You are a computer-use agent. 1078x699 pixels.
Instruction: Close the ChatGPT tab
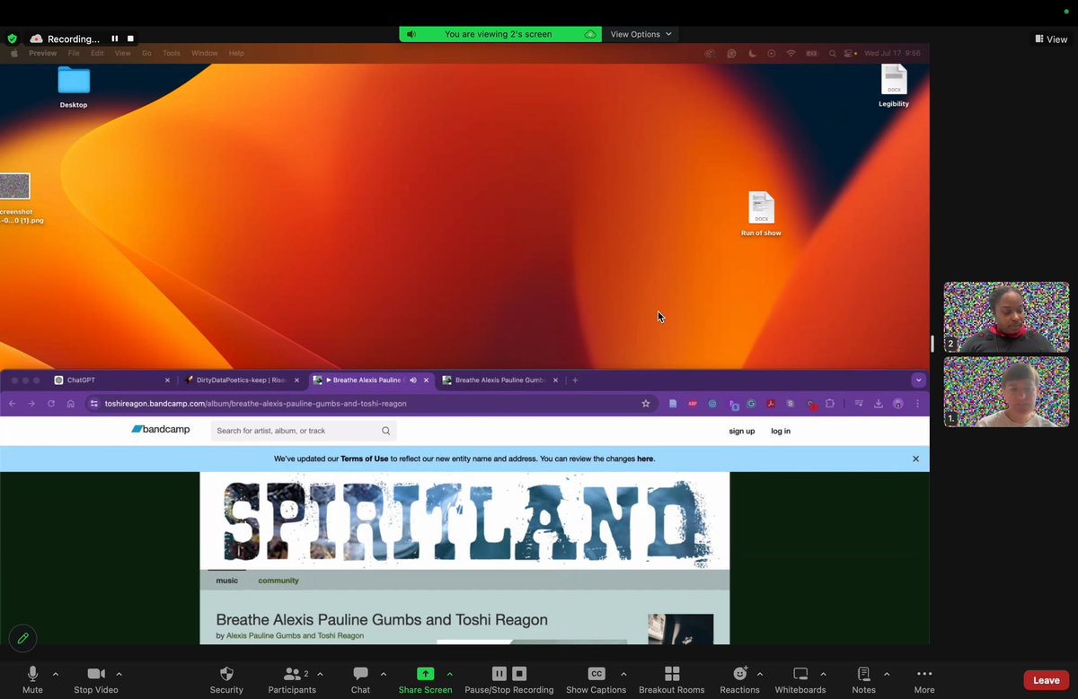(x=167, y=380)
